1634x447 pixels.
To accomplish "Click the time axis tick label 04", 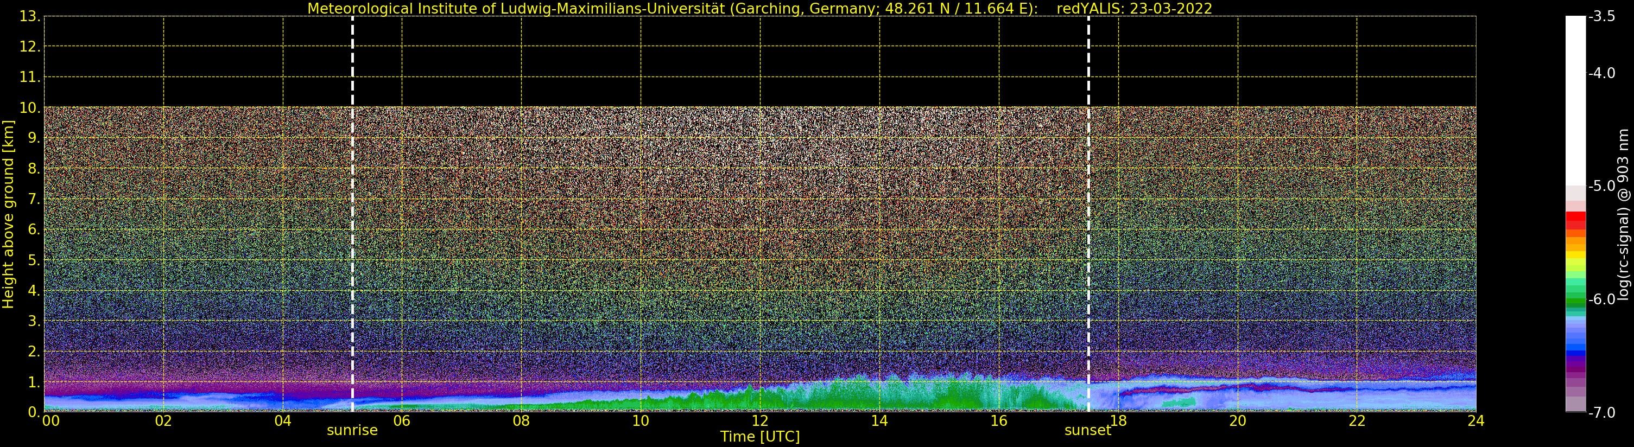I will pos(283,421).
